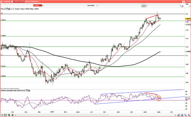Viewport: 191px width, 117px height.
Task: Click the 2017 label on time axis
Action: click(52, 112)
